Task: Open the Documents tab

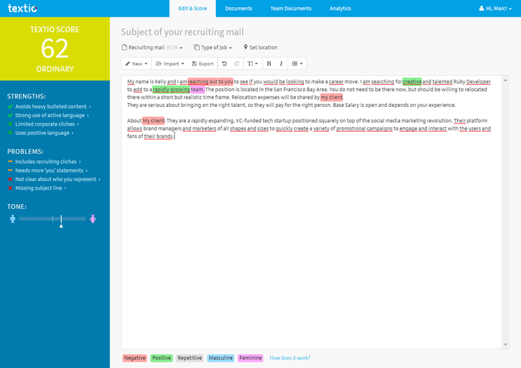Action: (x=238, y=8)
